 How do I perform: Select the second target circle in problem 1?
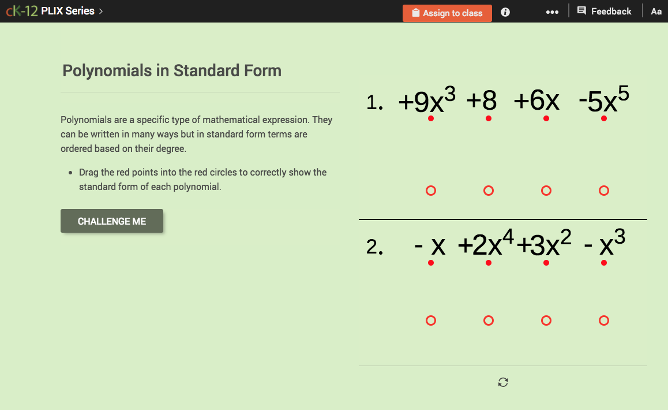[489, 191]
